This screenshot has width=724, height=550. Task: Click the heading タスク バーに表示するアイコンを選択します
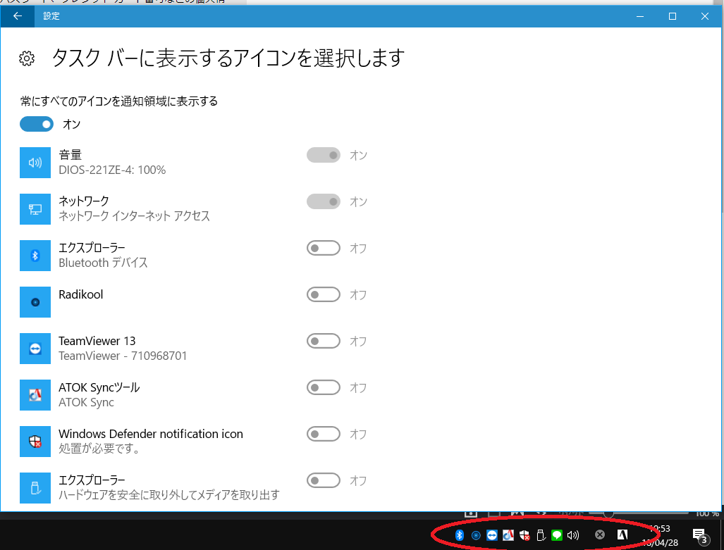pyautogui.click(x=228, y=58)
